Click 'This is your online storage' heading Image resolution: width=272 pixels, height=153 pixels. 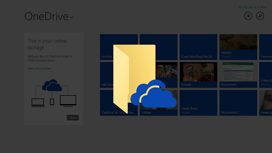pyautogui.click(x=47, y=44)
